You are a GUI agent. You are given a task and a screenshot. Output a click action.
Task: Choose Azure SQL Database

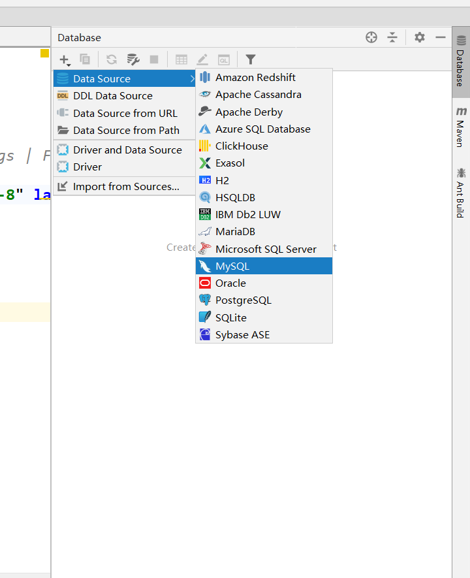(264, 129)
